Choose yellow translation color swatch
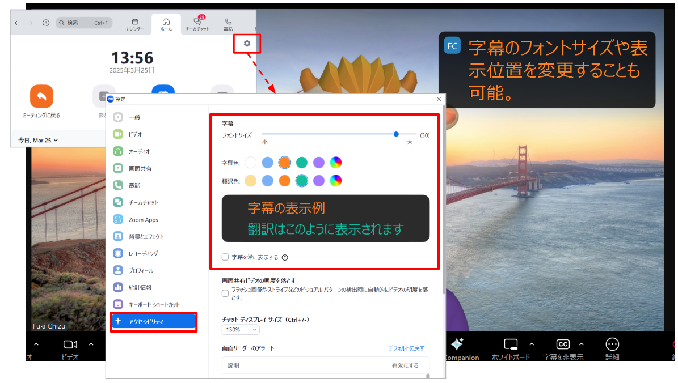This screenshot has width=678, height=383. click(x=250, y=181)
